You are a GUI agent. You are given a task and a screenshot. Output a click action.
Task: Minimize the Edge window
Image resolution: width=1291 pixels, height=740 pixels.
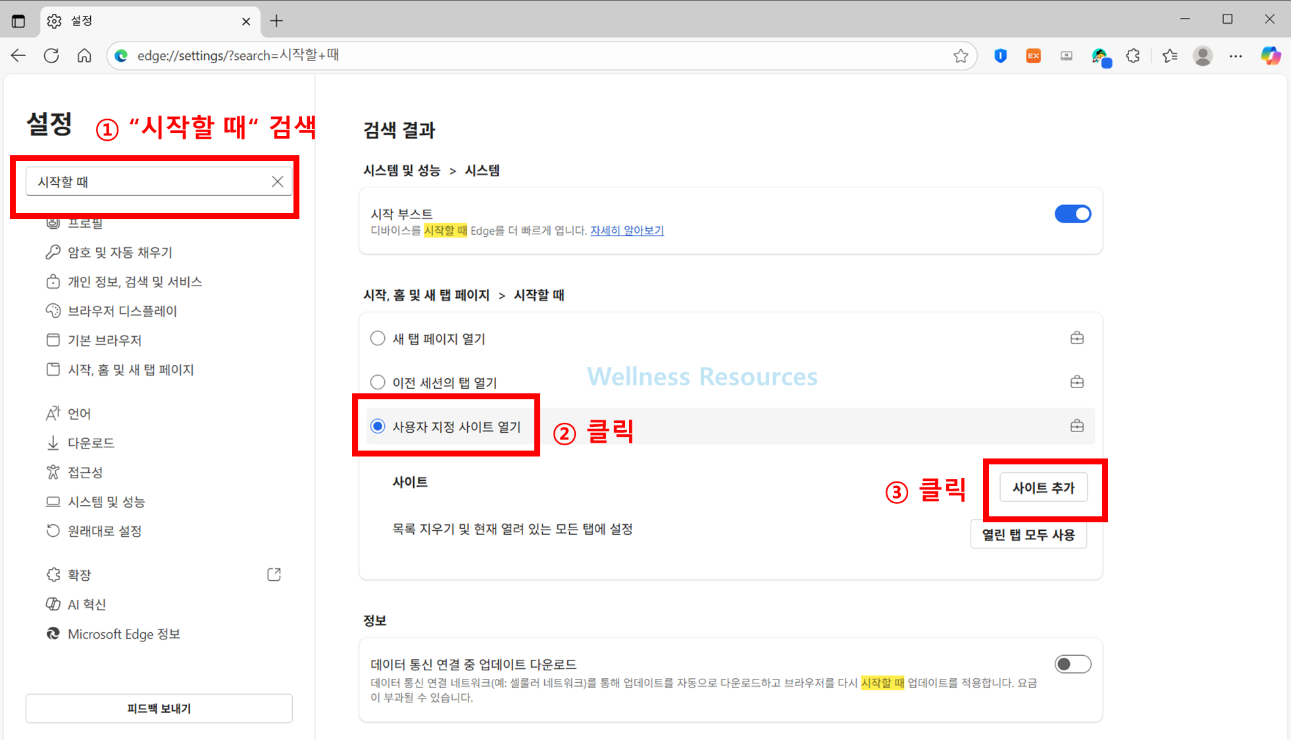[1185, 20]
